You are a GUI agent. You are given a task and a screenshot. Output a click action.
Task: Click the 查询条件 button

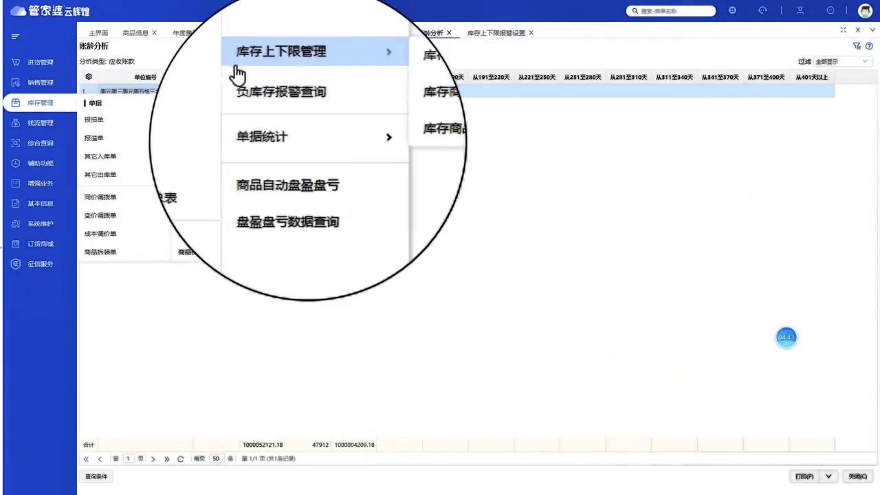tap(96, 476)
